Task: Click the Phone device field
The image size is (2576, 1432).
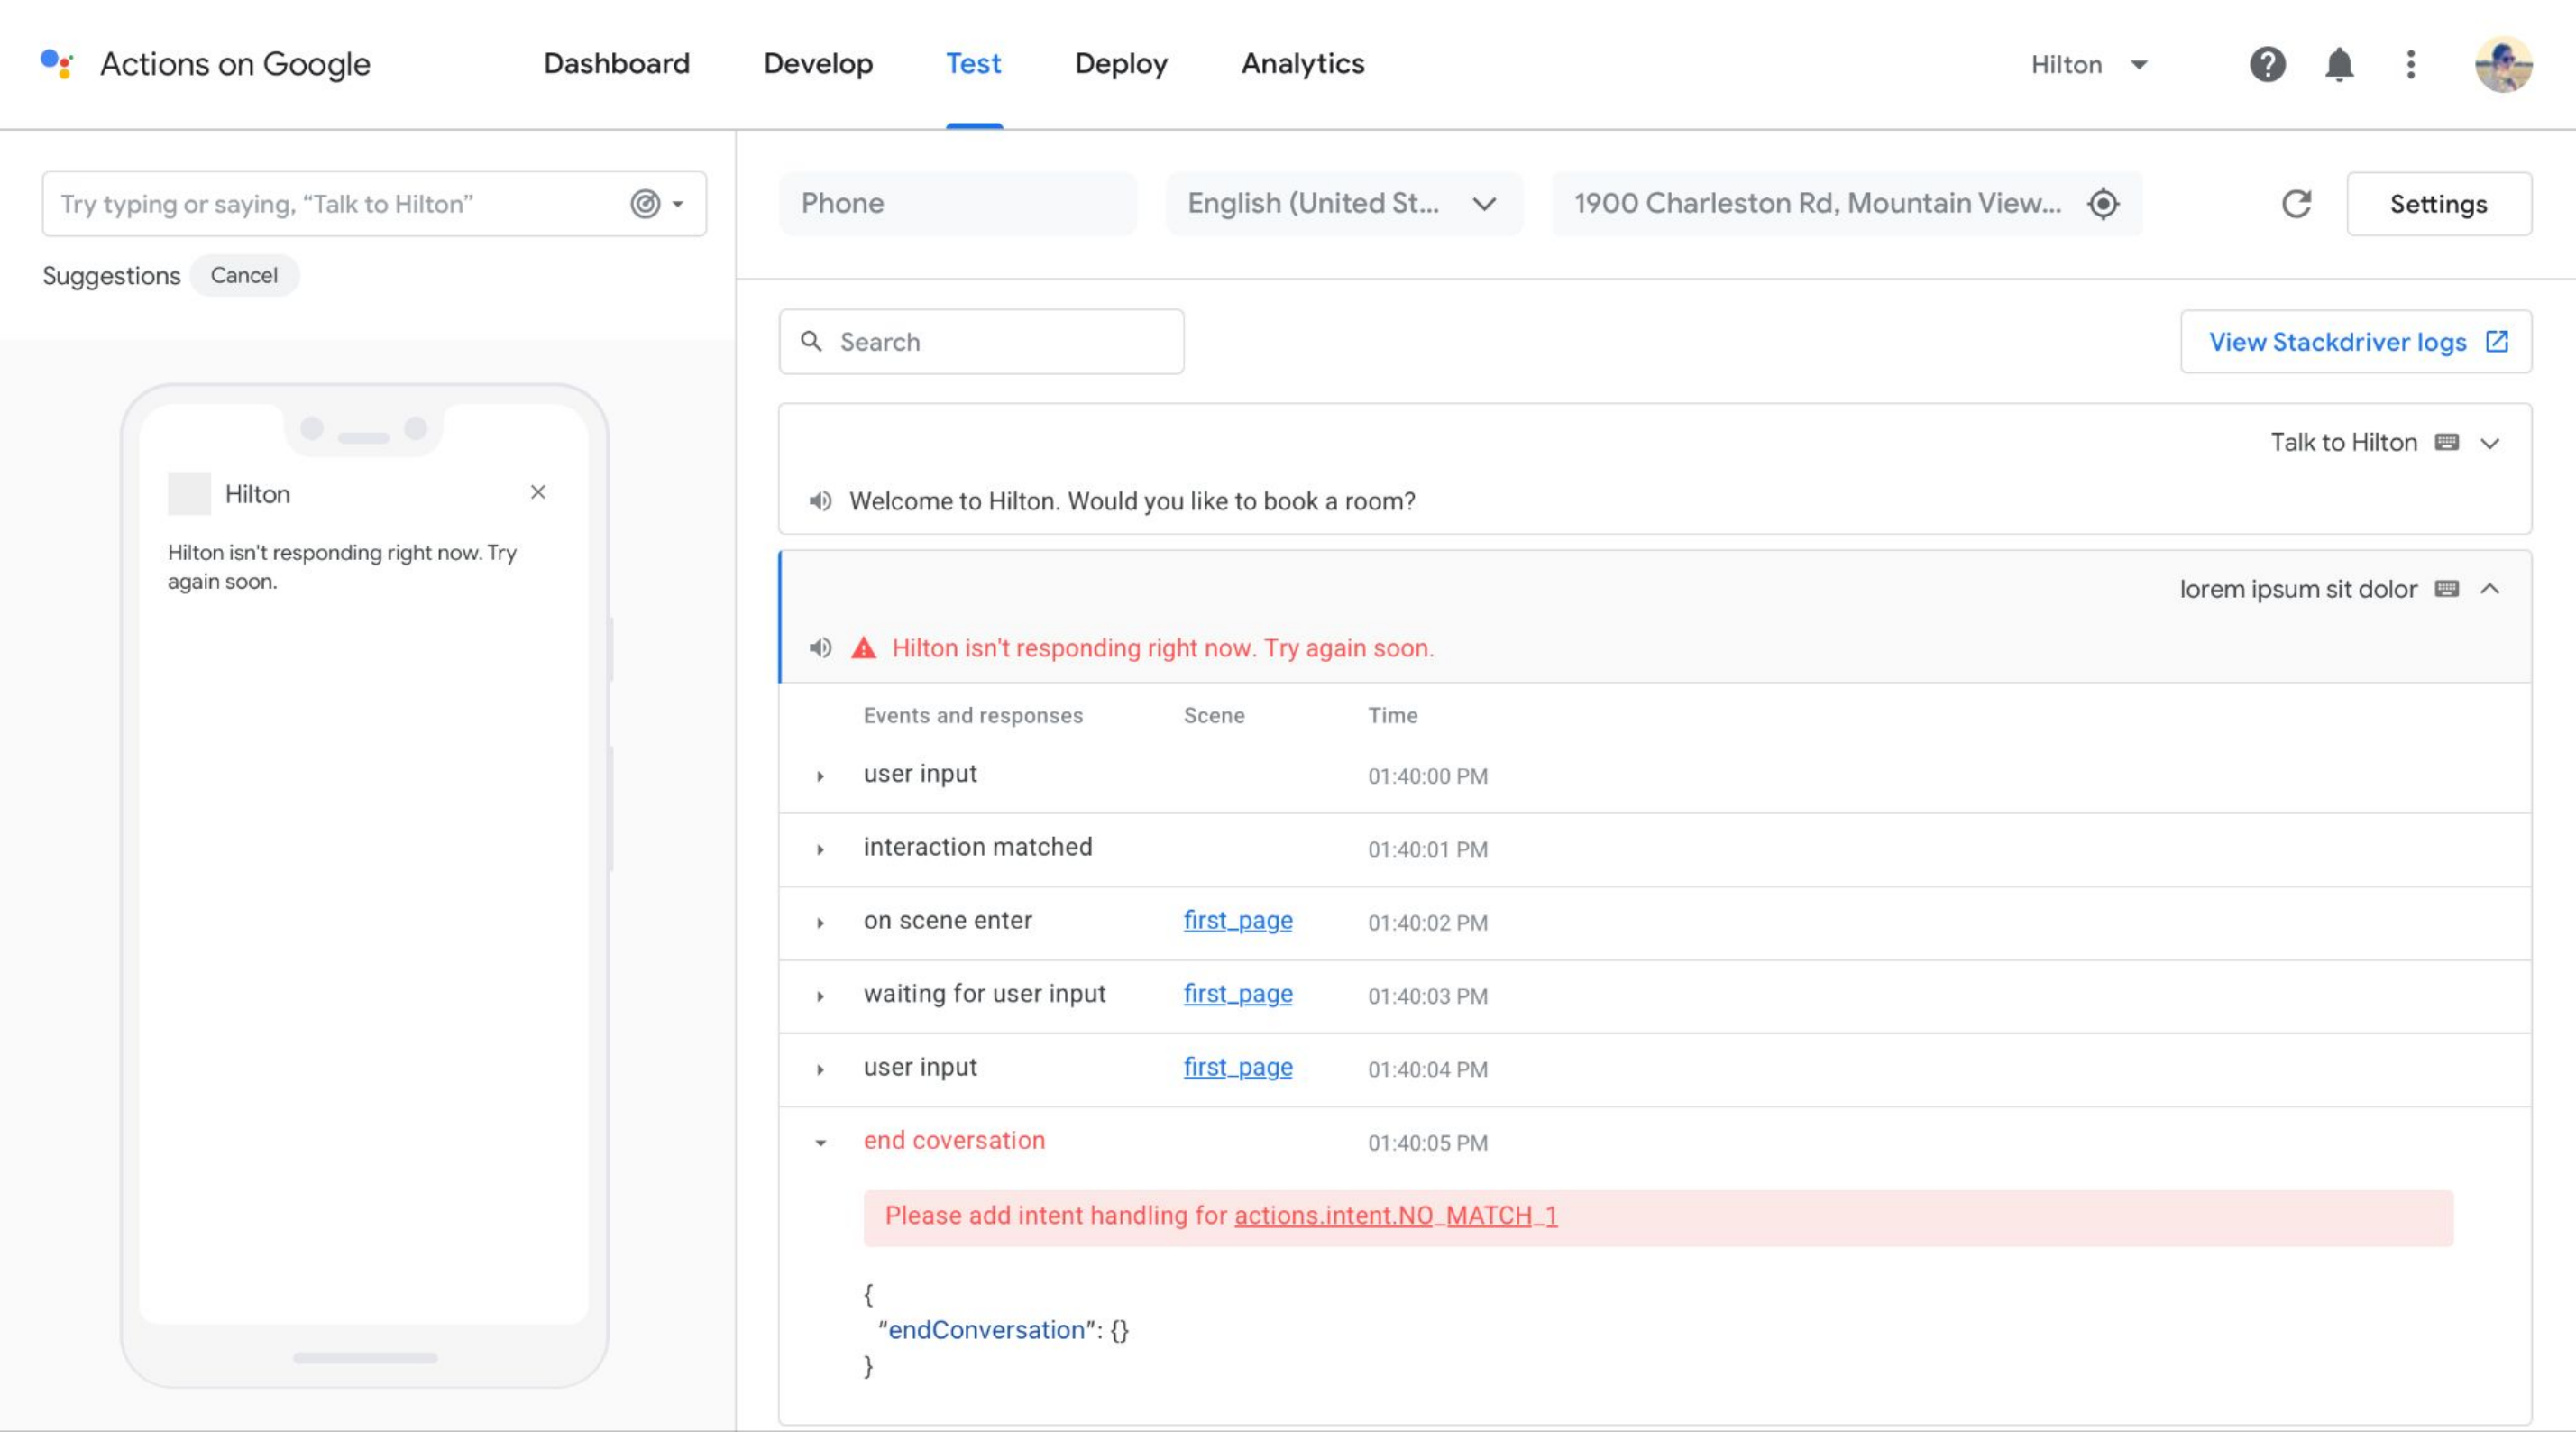Action: [x=958, y=204]
